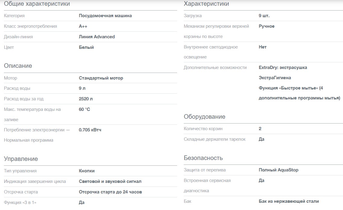Select the "ExtraDry: экстрасушка" feature text

(x=283, y=67)
